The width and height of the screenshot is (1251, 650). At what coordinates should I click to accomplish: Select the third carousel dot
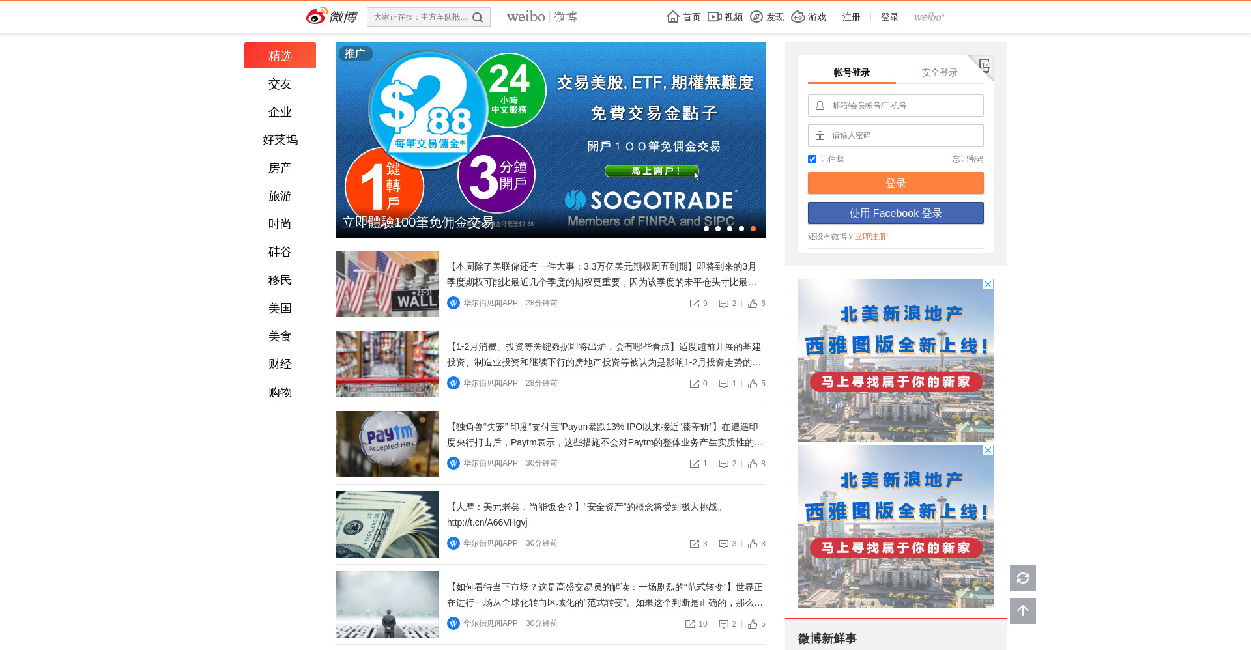point(730,229)
